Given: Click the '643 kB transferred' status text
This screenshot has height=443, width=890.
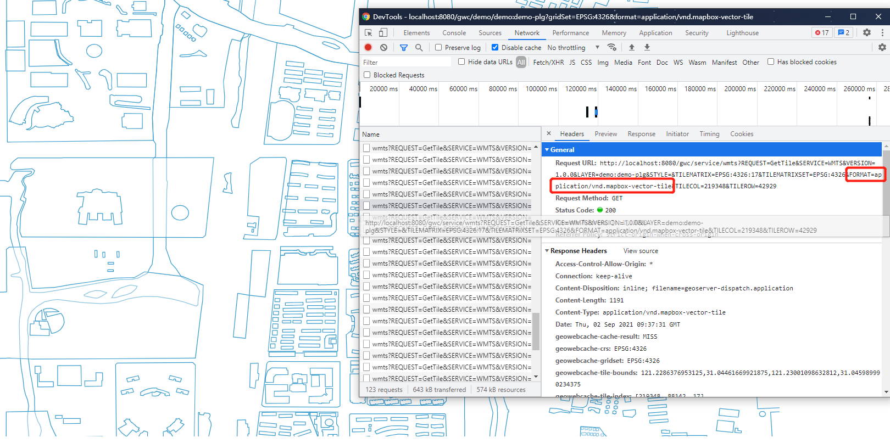Looking at the screenshot, I should tap(440, 390).
